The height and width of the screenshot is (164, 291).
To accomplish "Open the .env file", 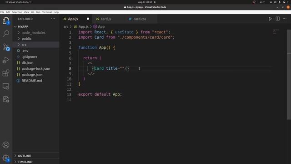I will click(36, 51).
